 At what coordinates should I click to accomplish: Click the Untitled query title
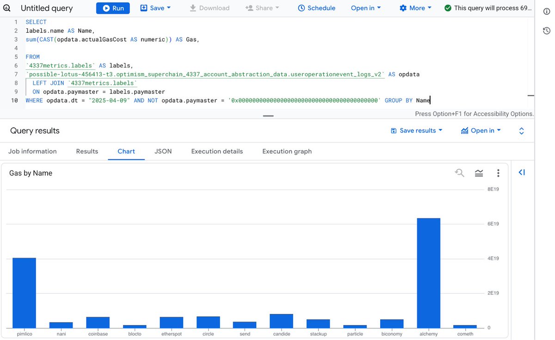(47, 8)
